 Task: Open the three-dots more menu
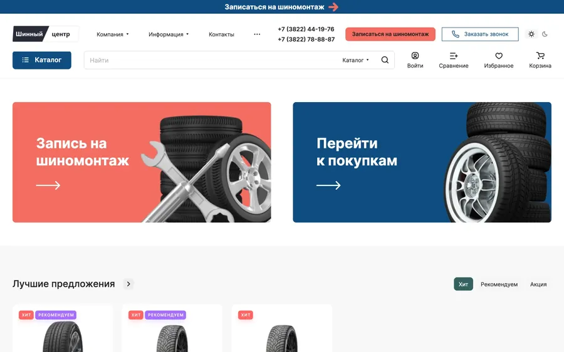(257, 34)
